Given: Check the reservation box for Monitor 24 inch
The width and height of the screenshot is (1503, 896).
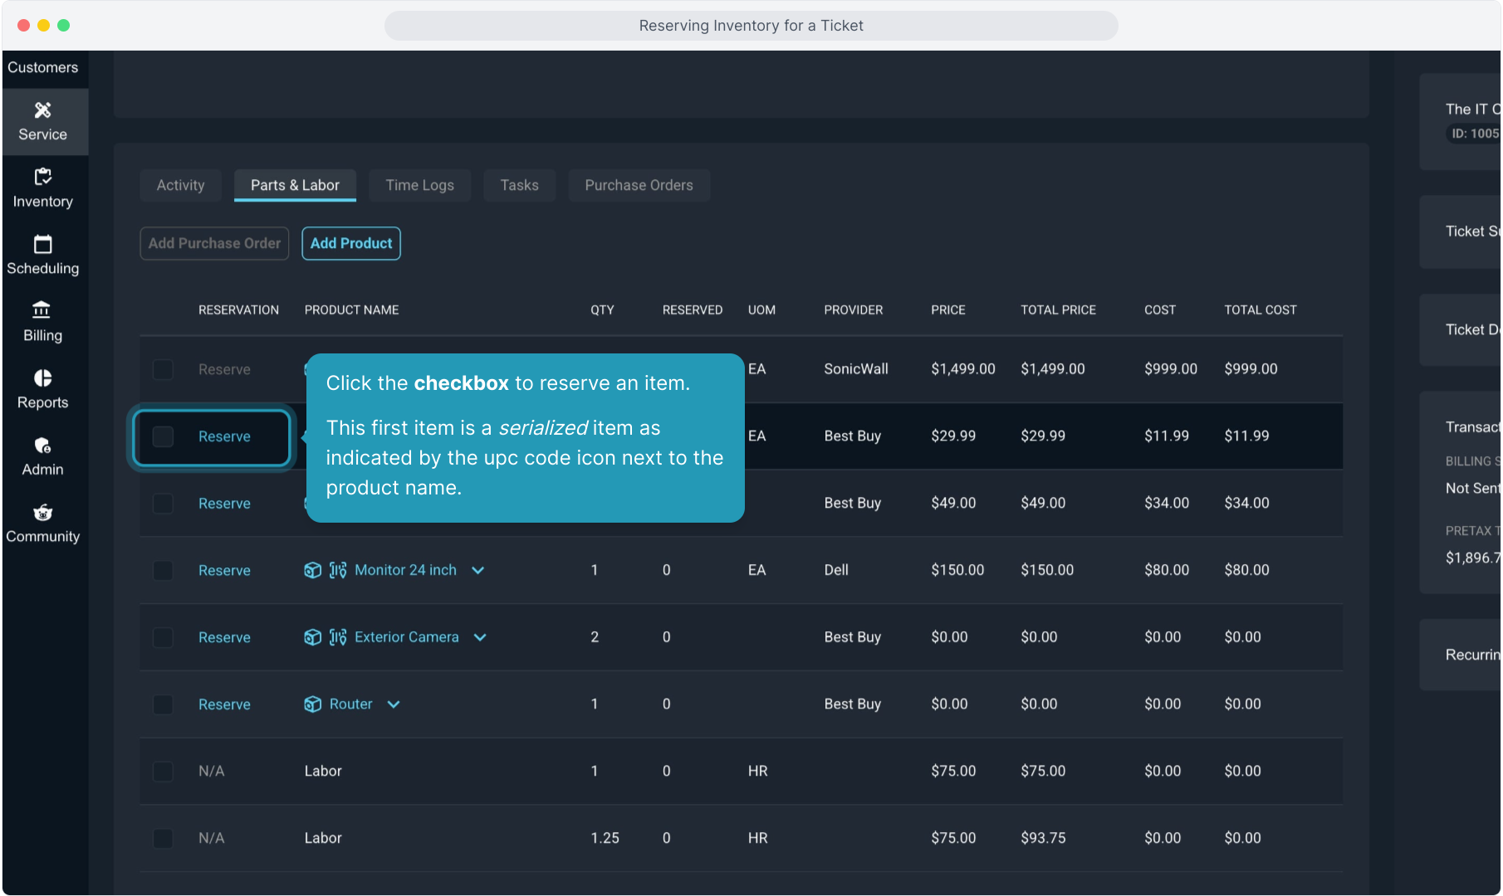Looking at the screenshot, I should tap(164, 571).
